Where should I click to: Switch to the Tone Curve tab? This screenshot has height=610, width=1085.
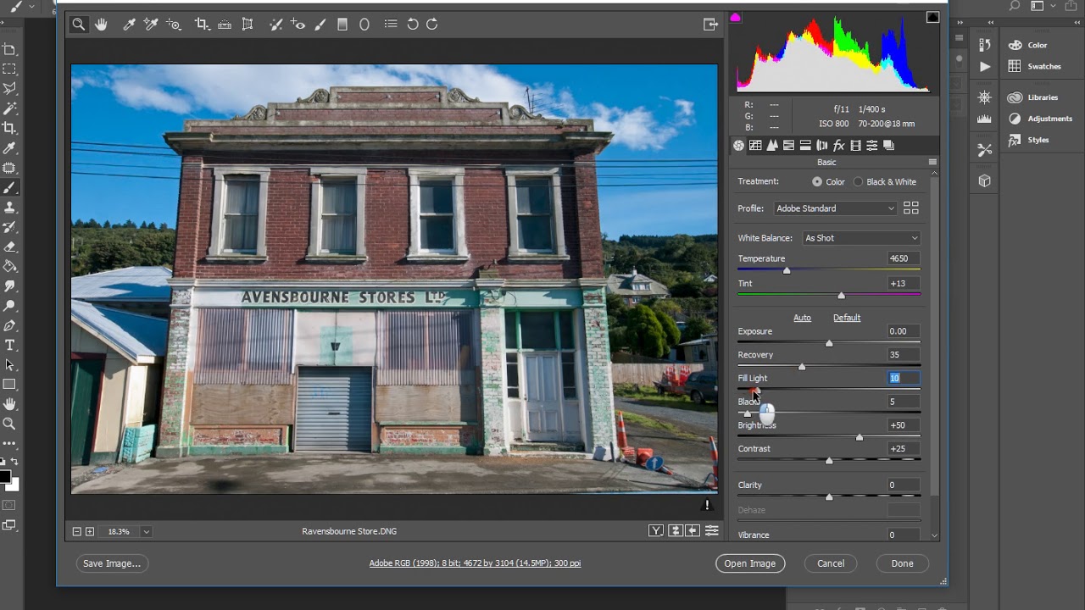(x=755, y=146)
